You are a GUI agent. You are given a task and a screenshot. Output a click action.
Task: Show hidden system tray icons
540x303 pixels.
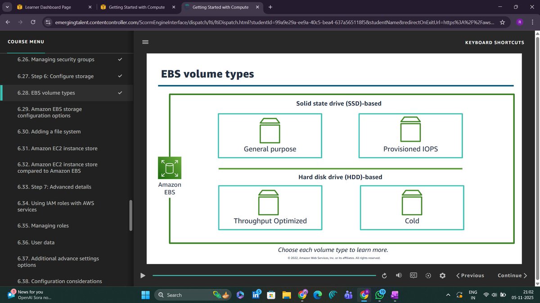pyautogui.click(x=448, y=295)
